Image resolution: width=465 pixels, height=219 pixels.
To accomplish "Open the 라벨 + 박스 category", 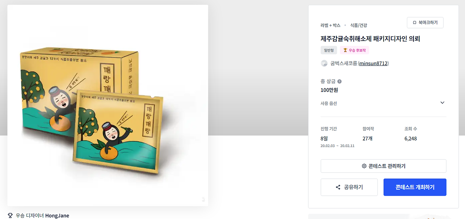I will click(331, 25).
